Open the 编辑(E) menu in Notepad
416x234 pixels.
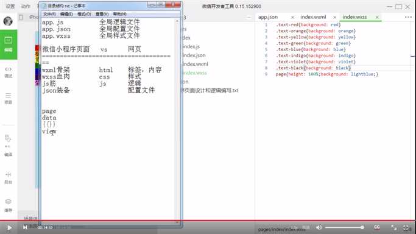tap(66, 14)
